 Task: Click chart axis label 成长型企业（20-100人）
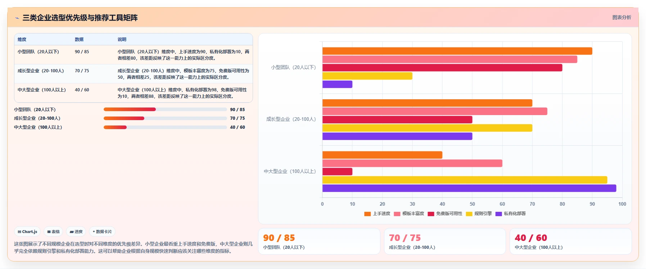click(x=291, y=119)
